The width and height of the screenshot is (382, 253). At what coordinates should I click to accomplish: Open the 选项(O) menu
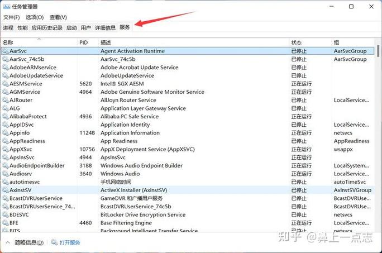pos(35,17)
